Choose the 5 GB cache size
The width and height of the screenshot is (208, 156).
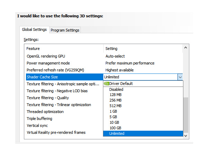[x=114, y=117]
